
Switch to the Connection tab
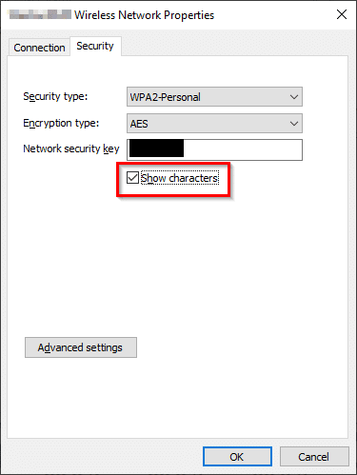pos(39,48)
